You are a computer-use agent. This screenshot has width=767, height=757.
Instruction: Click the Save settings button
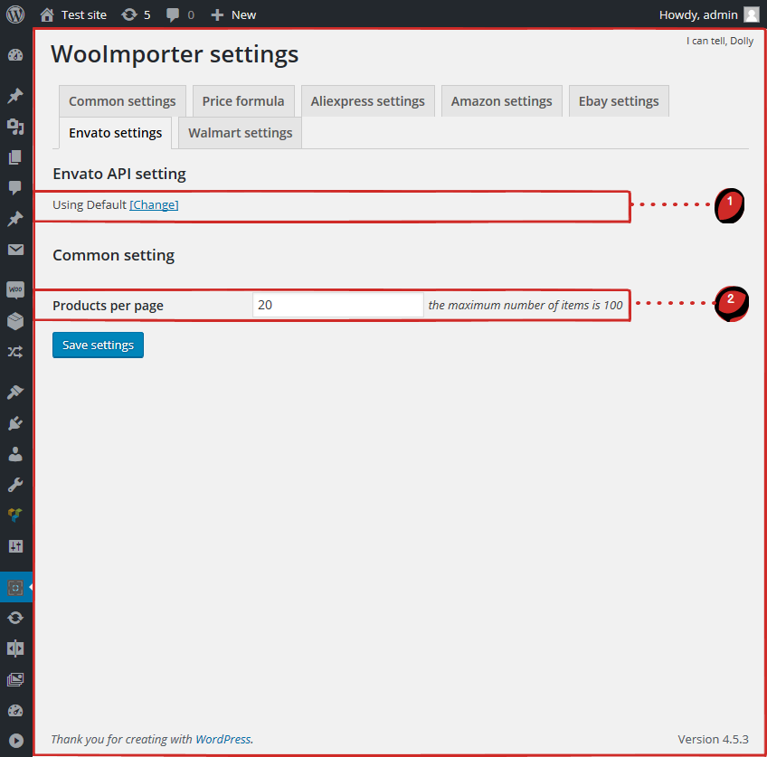coord(98,345)
